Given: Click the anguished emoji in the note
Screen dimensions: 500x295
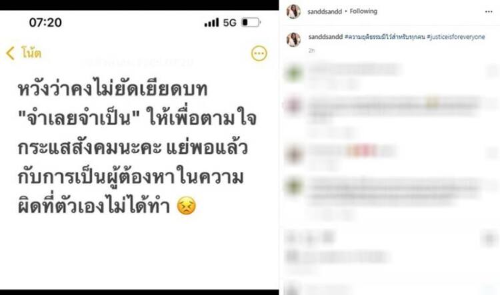Looking at the screenshot, I should click(187, 206).
